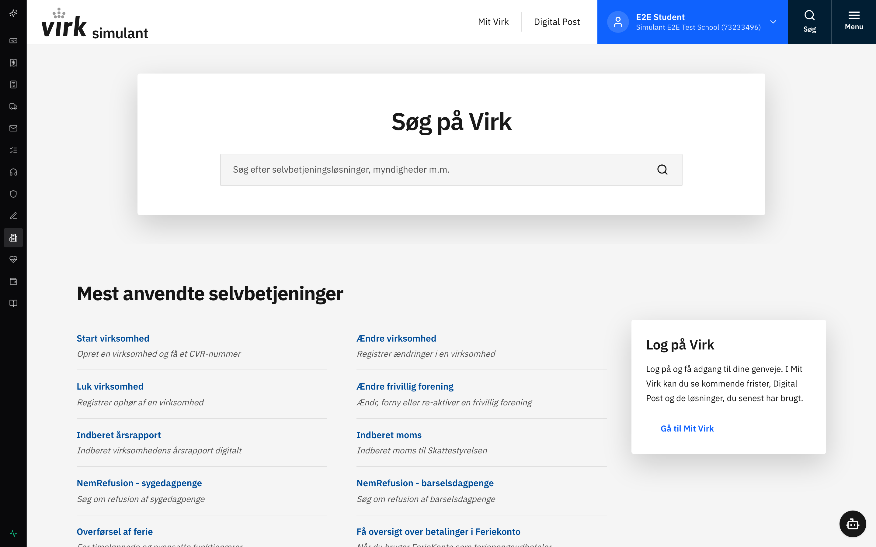The width and height of the screenshot is (876, 547).
Task: Open NemRefusion - barselsdagpenge link
Action: pyautogui.click(x=425, y=483)
